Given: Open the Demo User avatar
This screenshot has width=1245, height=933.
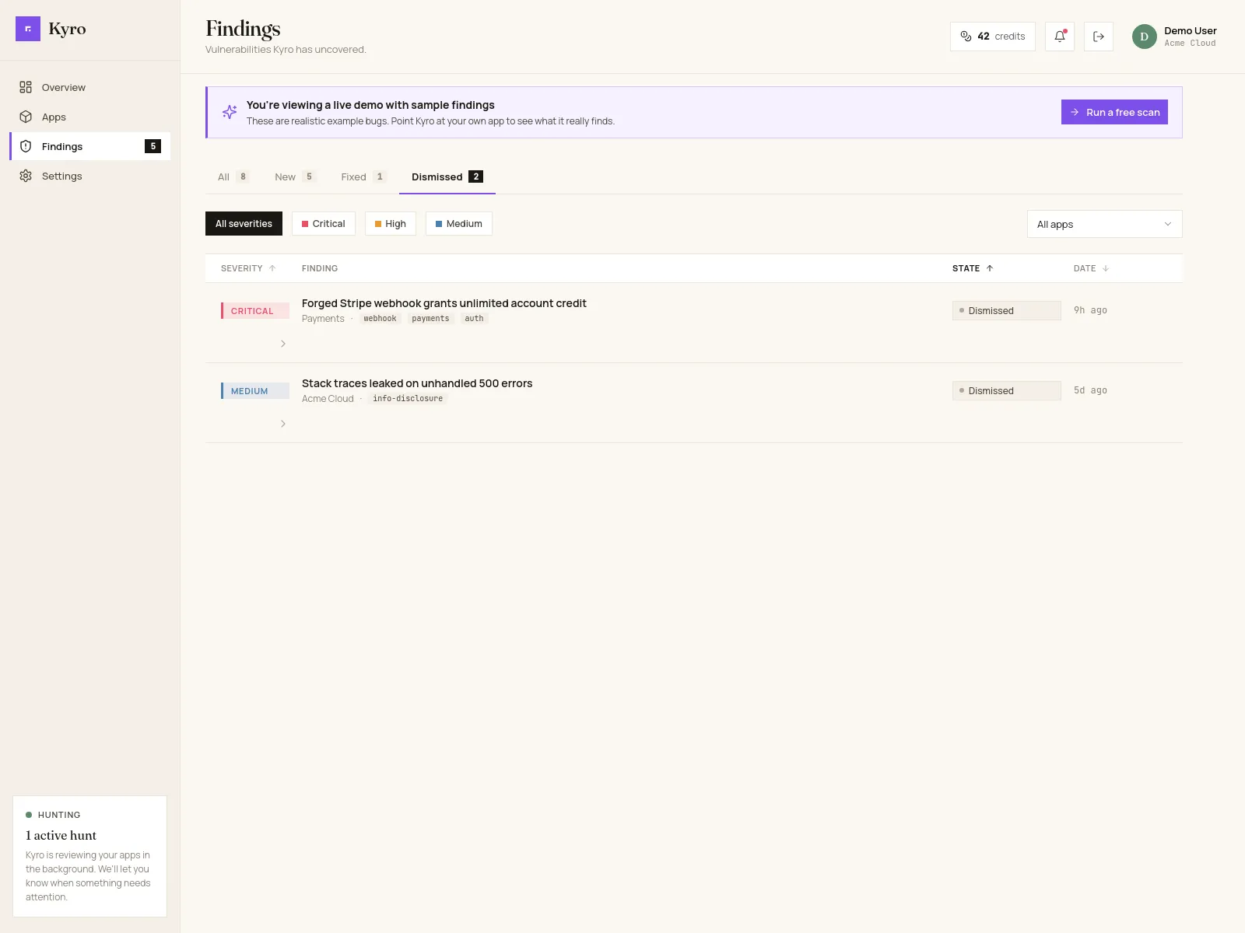Looking at the screenshot, I should point(1144,37).
